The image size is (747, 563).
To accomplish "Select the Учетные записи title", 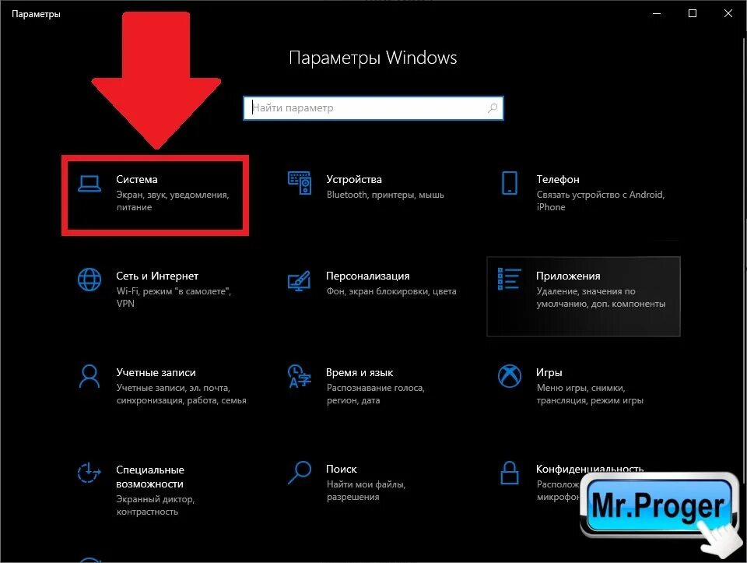I will tap(156, 373).
